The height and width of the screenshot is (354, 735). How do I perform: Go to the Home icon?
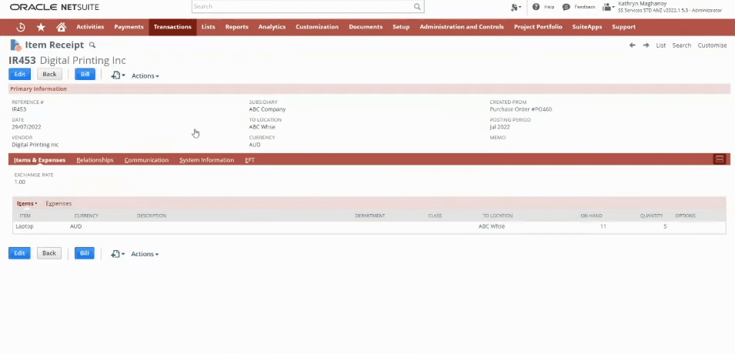(x=61, y=27)
